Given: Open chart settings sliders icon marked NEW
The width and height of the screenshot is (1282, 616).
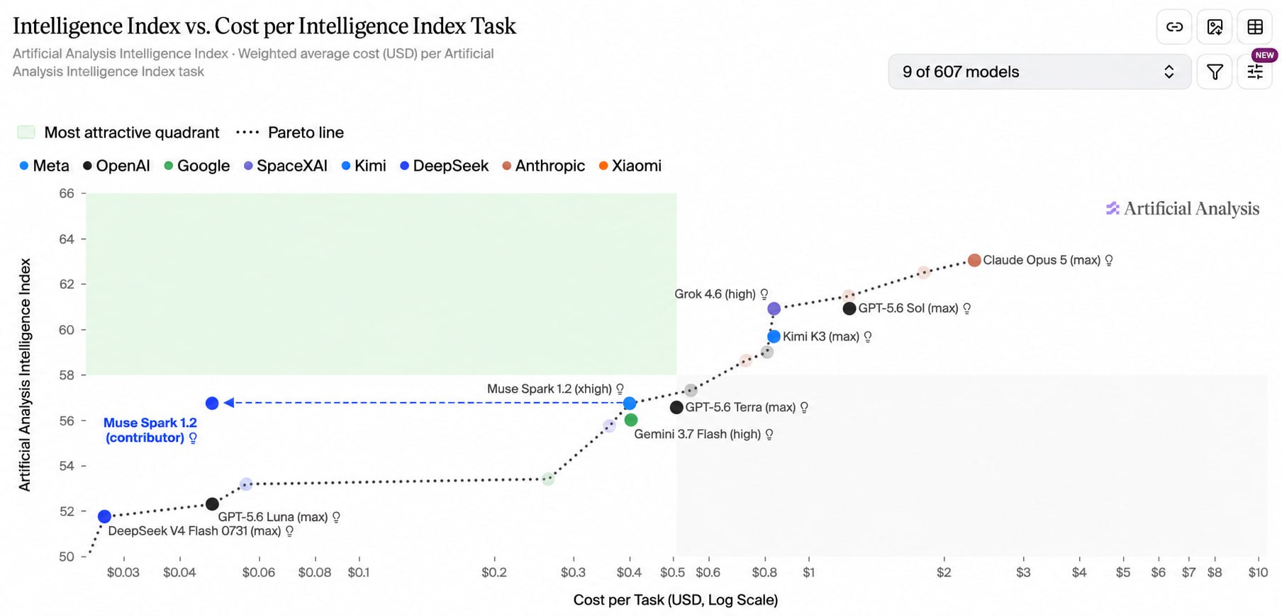Looking at the screenshot, I should point(1254,72).
